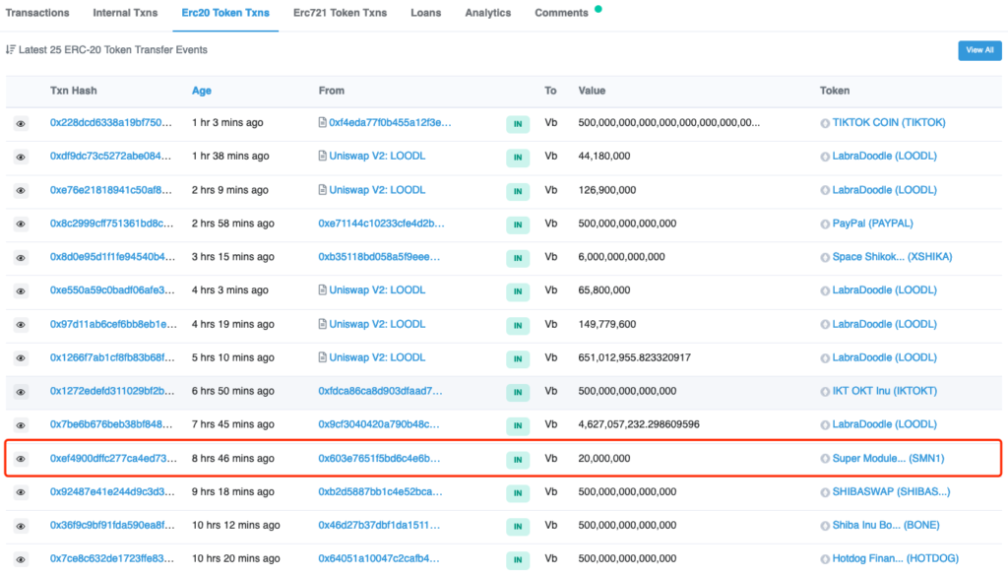
Task: Open the IKT OKT Inu (IKTOKT) token link
Action: [885, 391]
